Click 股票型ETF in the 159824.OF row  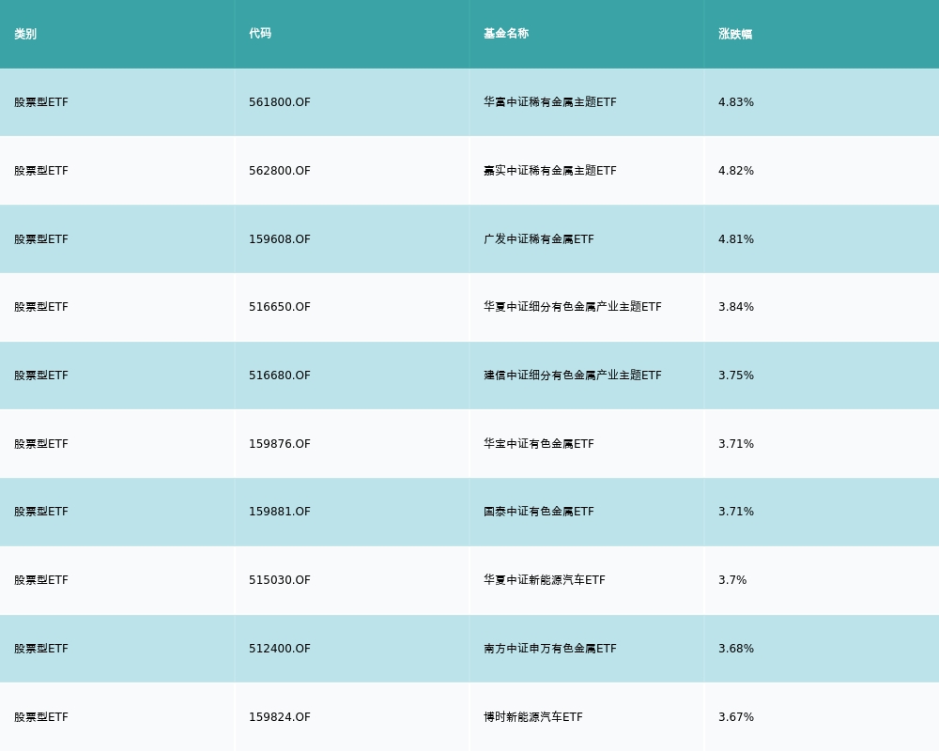pyautogui.click(x=41, y=717)
